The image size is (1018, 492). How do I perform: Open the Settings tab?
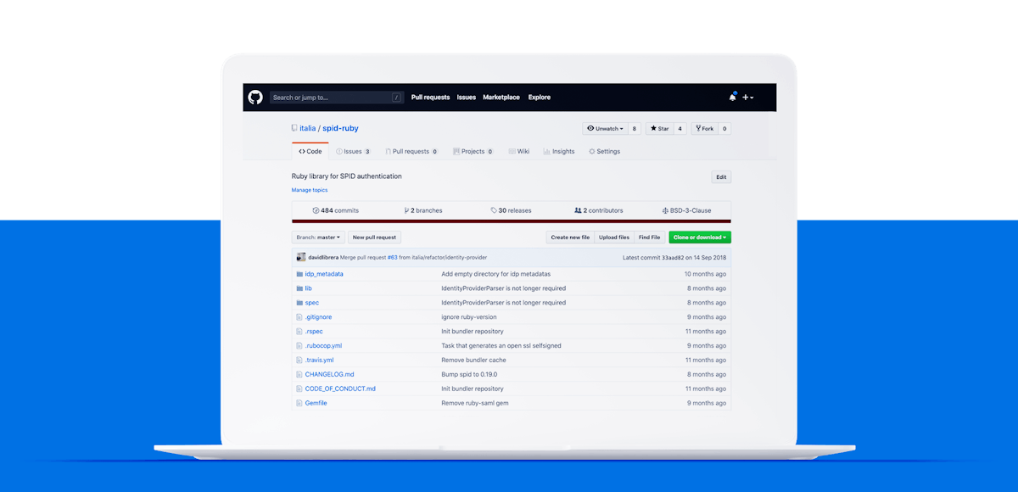click(603, 151)
